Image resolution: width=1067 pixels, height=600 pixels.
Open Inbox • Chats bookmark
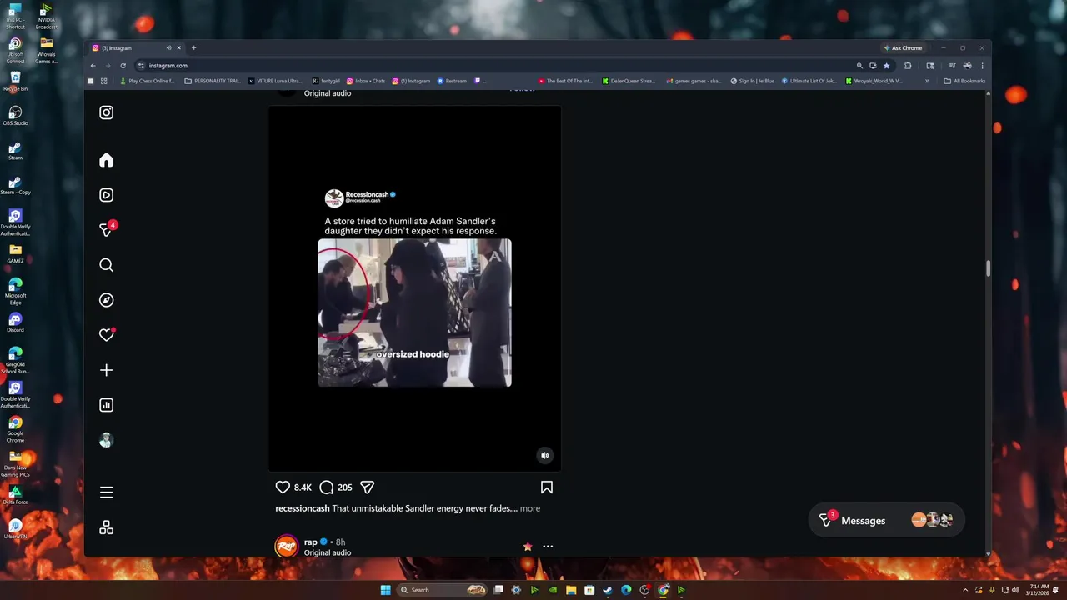366,81
